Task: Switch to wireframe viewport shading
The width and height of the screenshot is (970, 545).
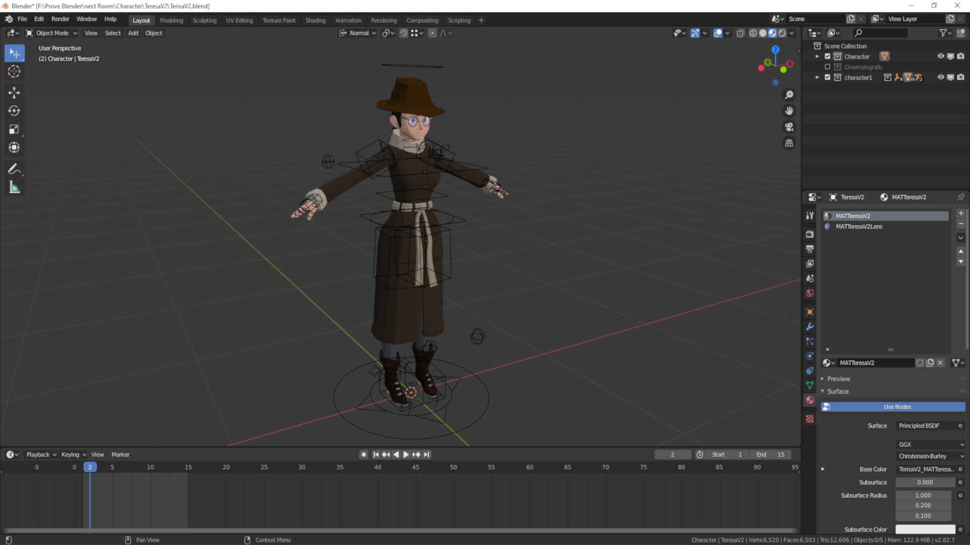Action: coord(753,33)
